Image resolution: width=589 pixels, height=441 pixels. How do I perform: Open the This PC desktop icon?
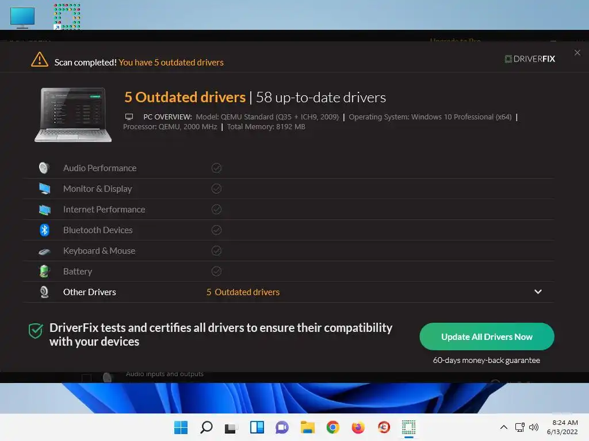[x=22, y=17]
